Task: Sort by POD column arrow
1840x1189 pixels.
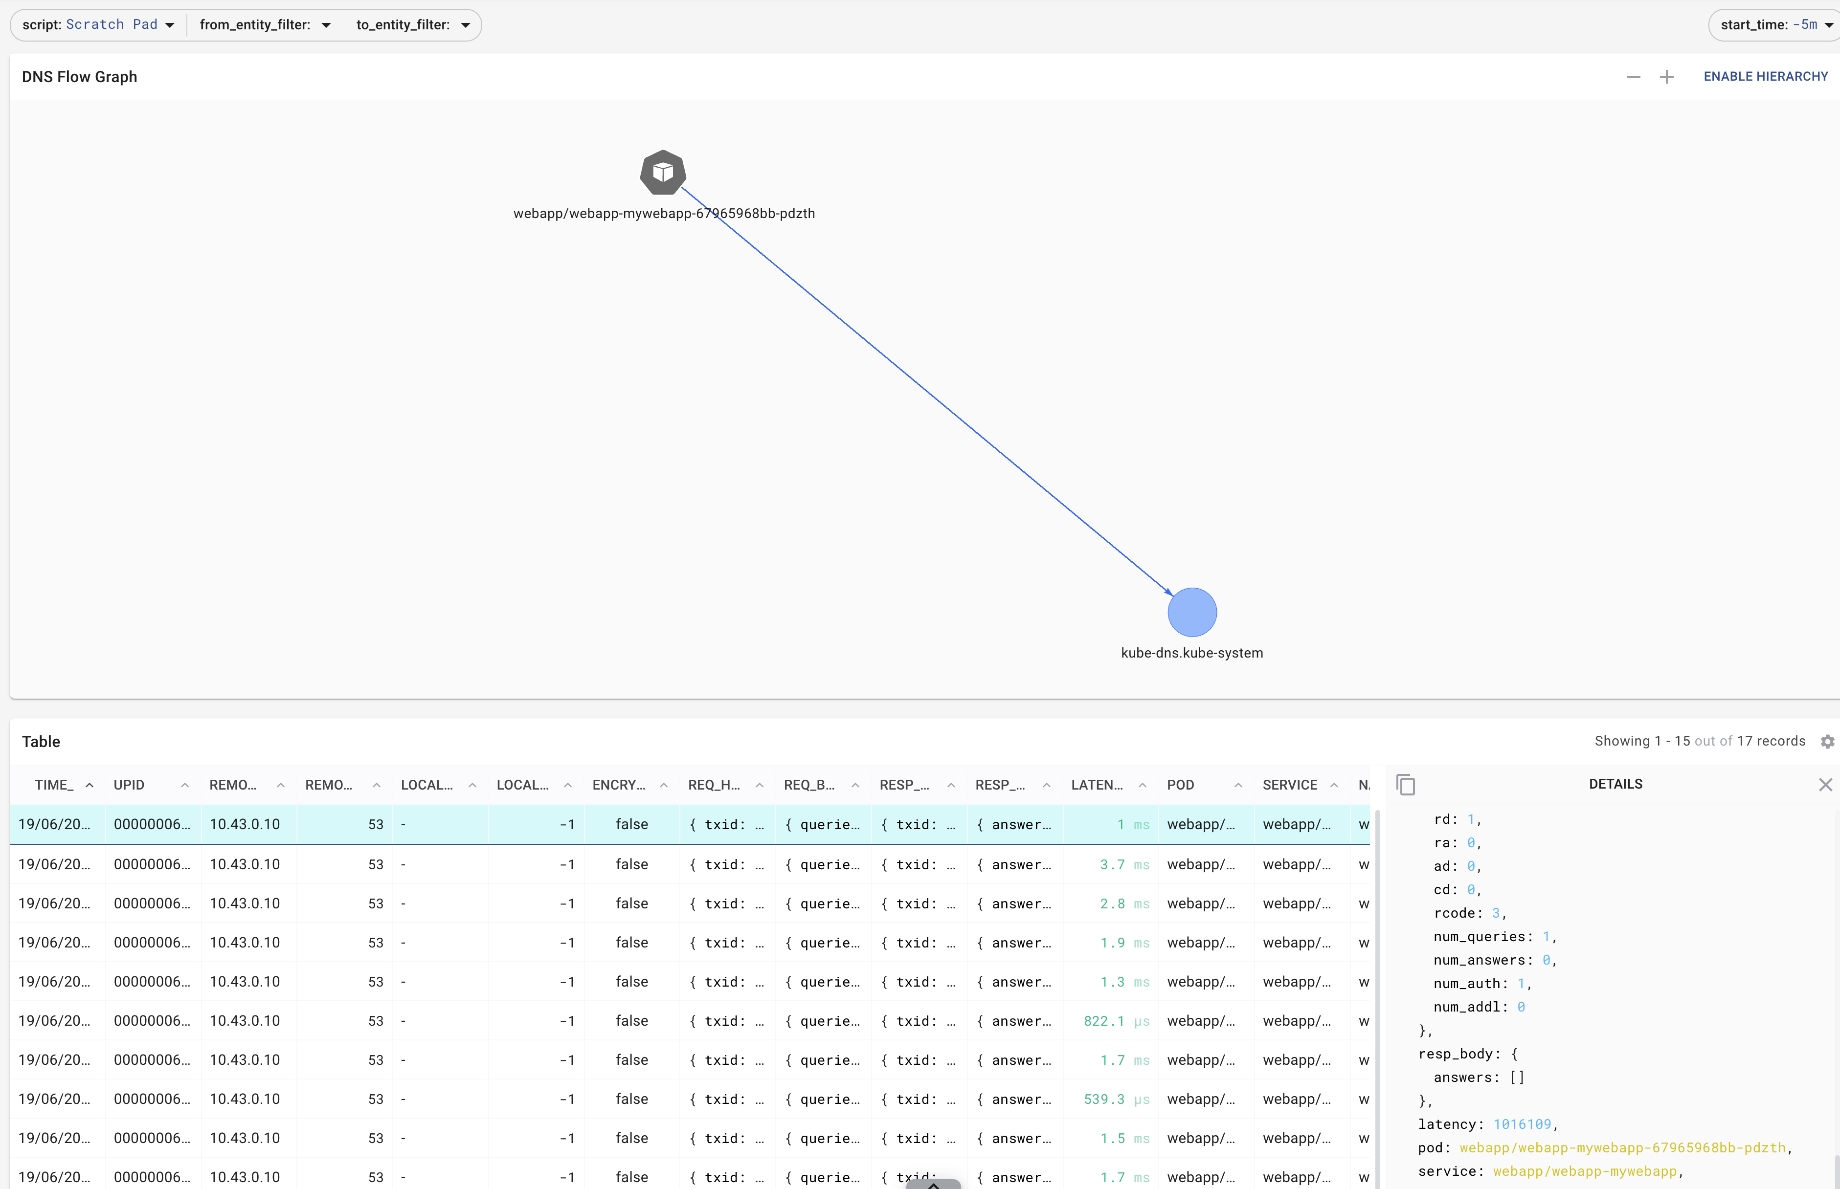Action: (x=1238, y=785)
